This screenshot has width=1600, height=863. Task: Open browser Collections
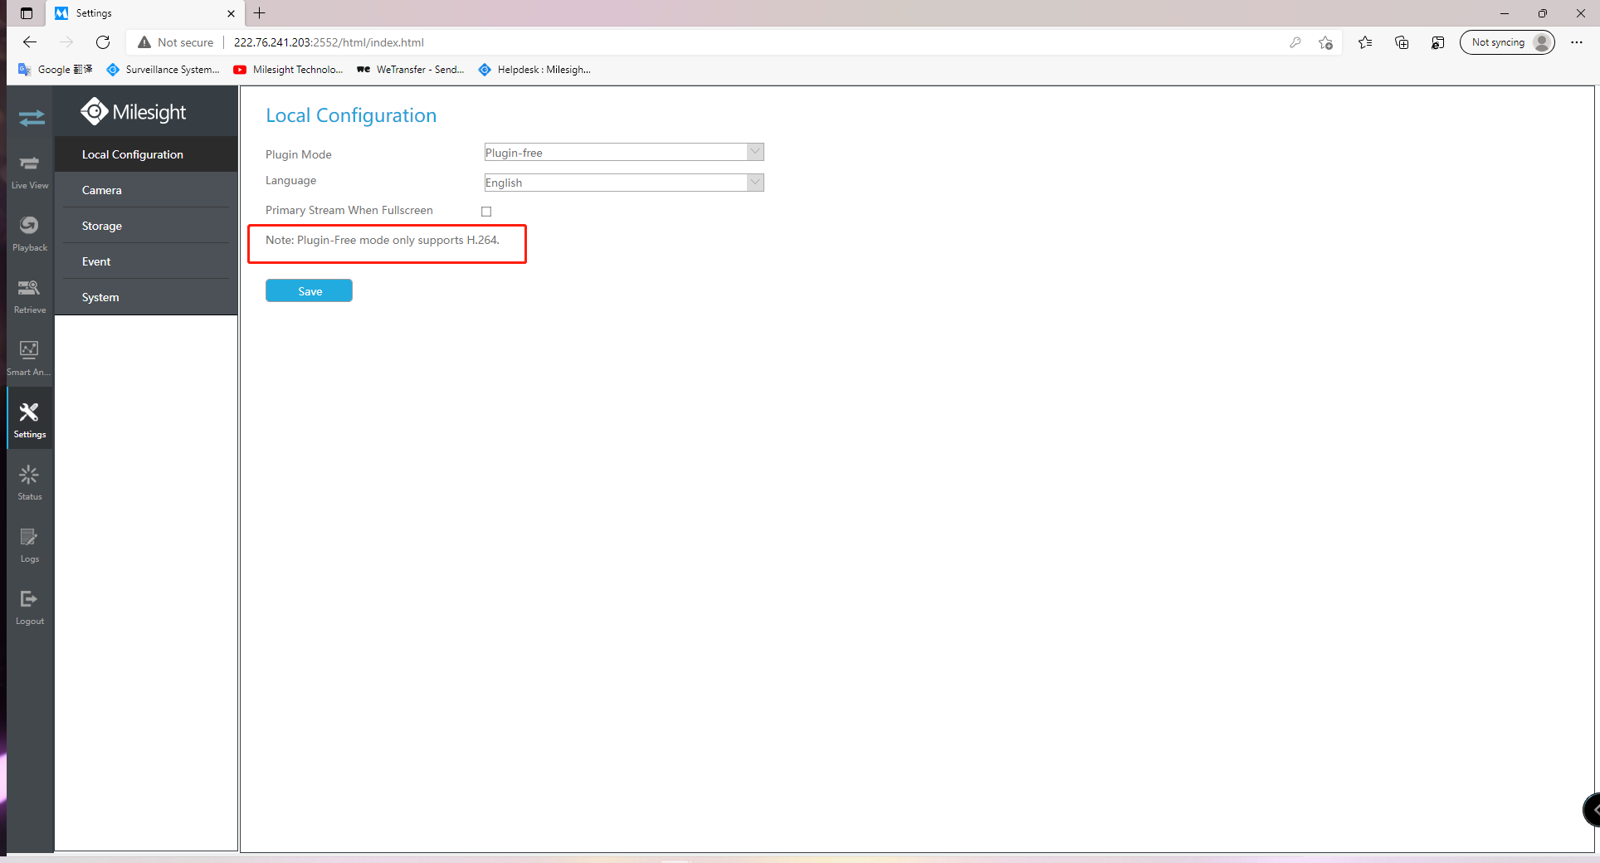point(1402,42)
